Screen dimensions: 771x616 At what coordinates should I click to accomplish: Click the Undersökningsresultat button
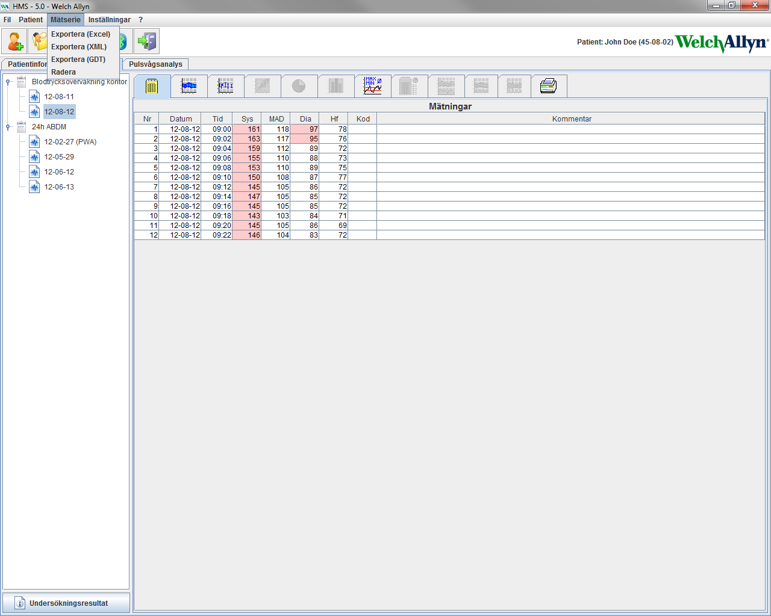[x=66, y=603]
